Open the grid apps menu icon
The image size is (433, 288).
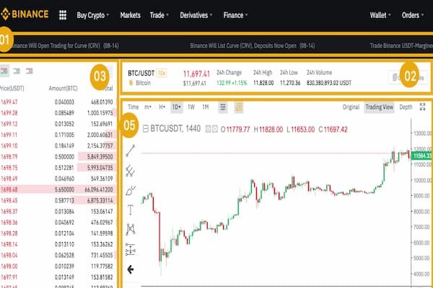63,15
